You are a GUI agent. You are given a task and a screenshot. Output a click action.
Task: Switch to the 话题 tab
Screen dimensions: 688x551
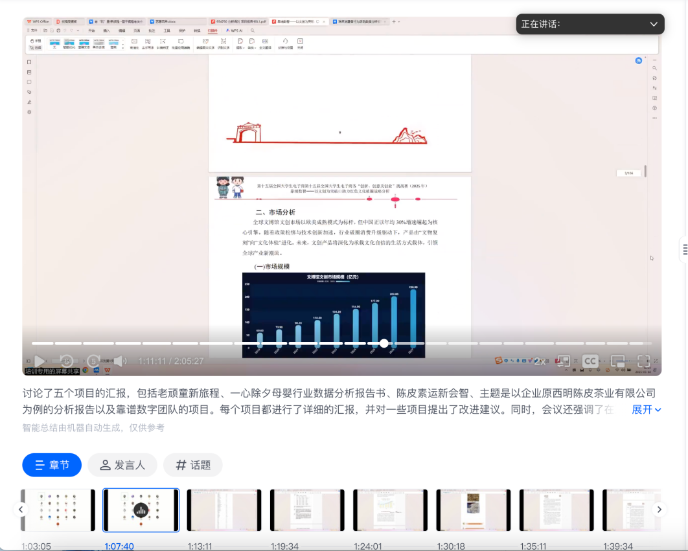193,465
